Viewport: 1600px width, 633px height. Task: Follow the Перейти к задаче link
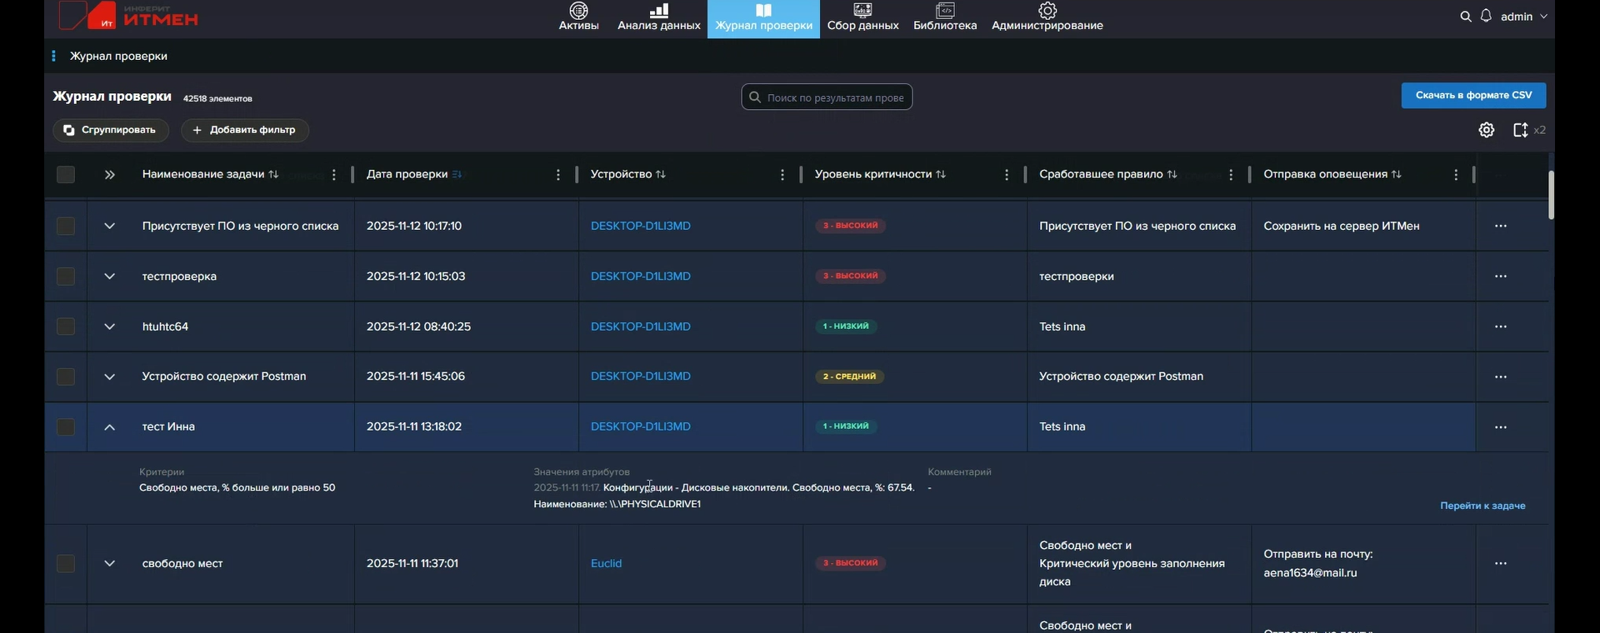click(1482, 506)
